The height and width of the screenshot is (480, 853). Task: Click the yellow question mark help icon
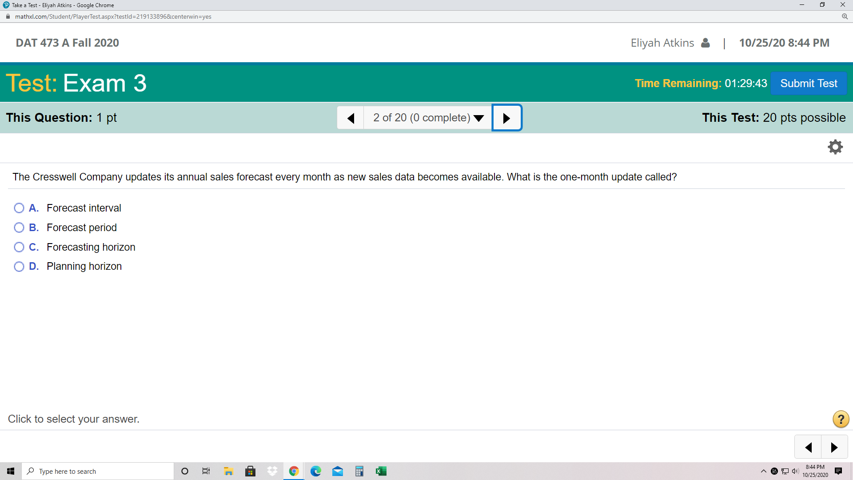tap(841, 419)
